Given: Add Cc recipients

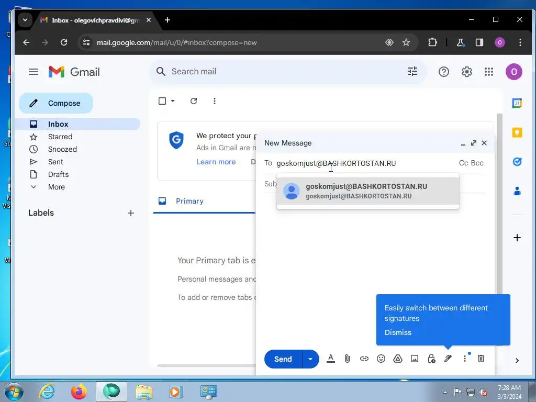Looking at the screenshot, I should (x=463, y=163).
